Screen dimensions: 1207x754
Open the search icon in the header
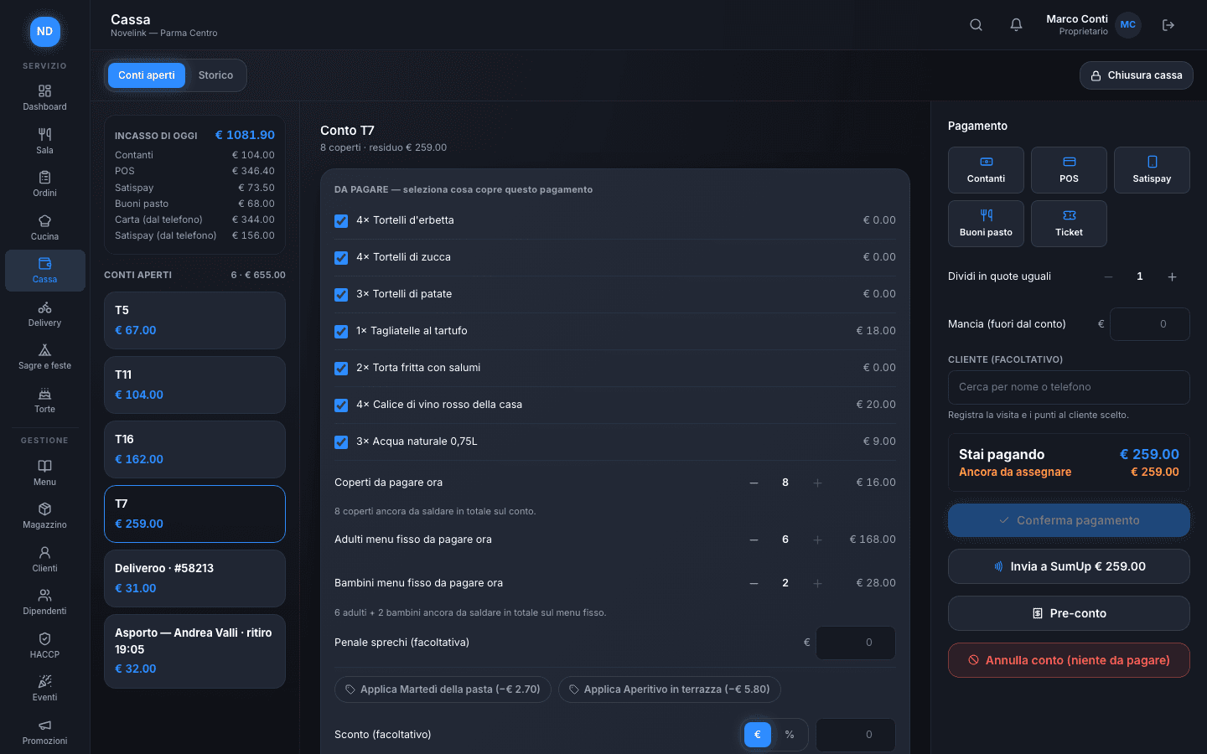point(976,25)
